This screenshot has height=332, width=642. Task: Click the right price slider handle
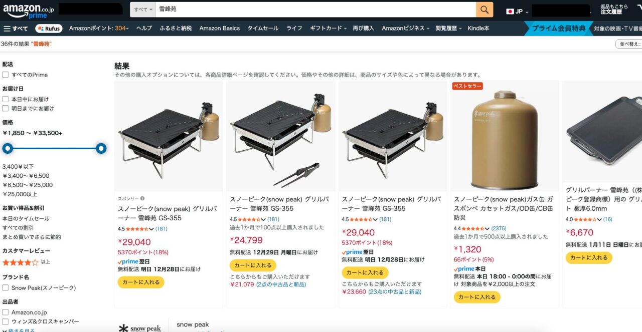coord(101,148)
